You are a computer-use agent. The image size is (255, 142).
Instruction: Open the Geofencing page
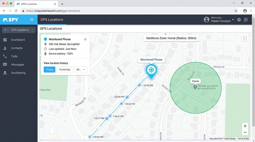point(19,73)
